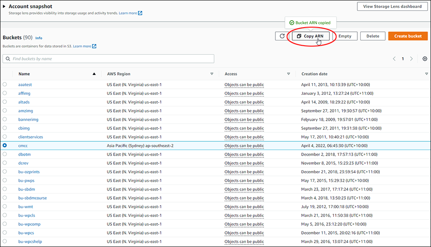Click the Create bucket button

[x=408, y=36]
